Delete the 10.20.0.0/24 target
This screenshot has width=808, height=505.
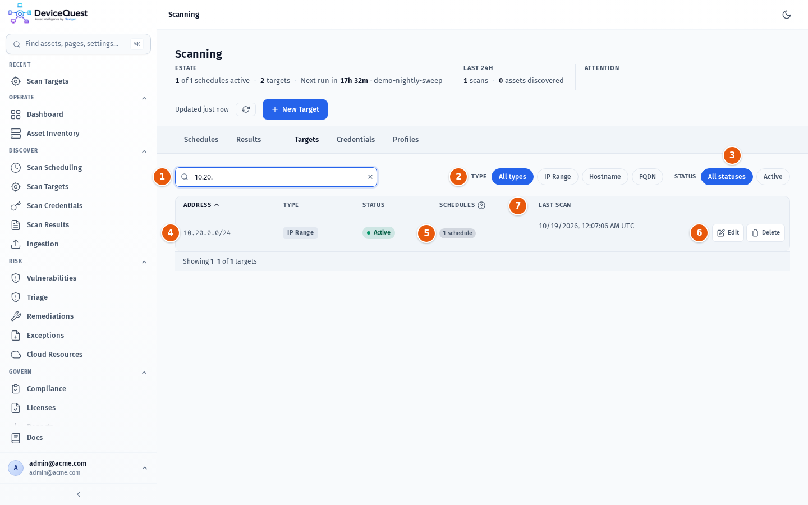point(765,233)
